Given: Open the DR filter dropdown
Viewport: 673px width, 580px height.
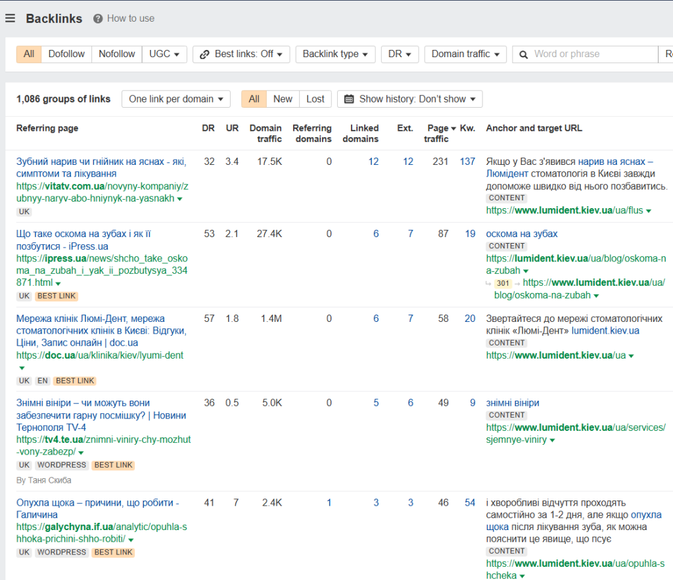Looking at the screenshot, I should coord(400,54).
